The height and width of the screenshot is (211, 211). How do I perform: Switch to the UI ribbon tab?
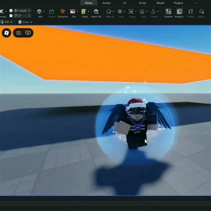pyautogui.click(x=125, y=3)
